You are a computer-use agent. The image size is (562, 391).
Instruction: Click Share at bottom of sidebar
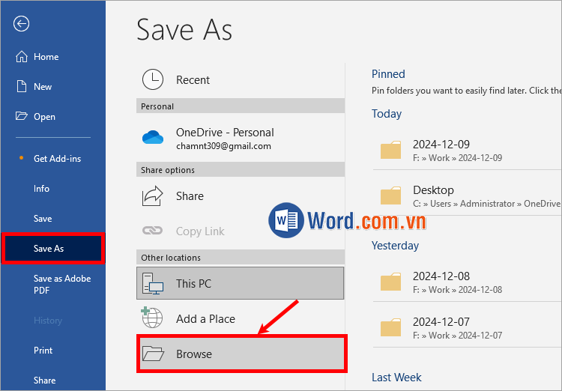coord(53,381)
